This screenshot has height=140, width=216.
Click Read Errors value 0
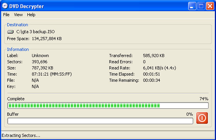point(144,62)
